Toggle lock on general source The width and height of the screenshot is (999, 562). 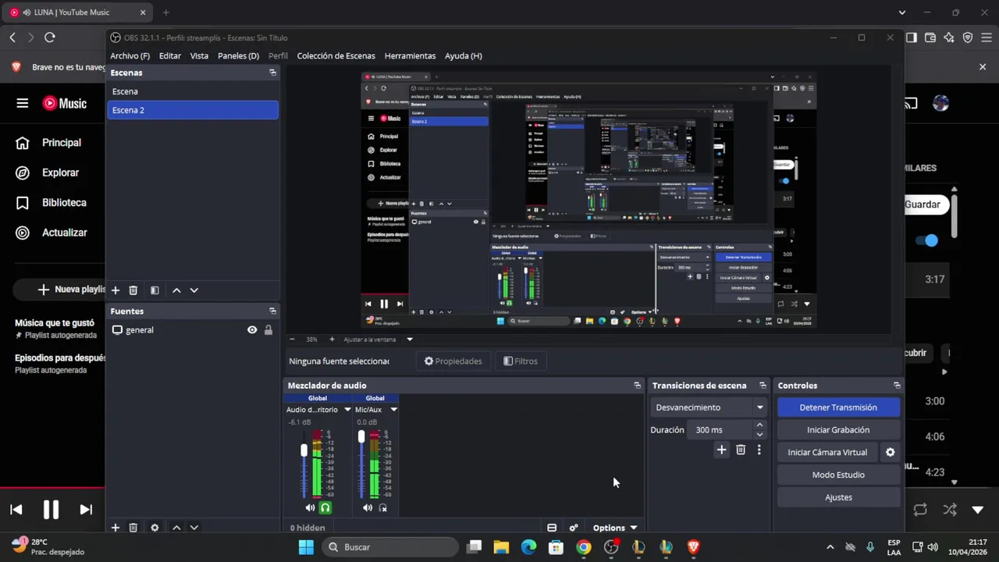268,330
